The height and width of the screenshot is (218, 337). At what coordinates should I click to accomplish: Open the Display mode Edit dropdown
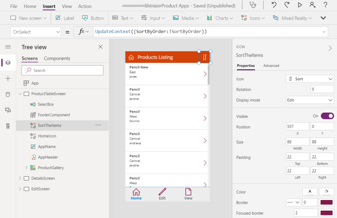(310, 100)
